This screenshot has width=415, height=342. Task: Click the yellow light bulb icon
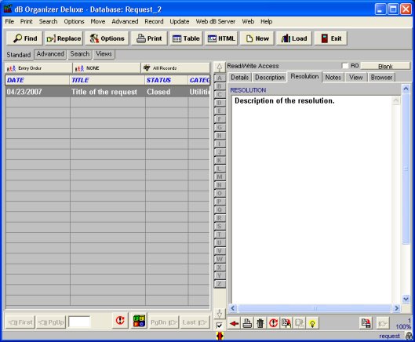pos(312,323)
